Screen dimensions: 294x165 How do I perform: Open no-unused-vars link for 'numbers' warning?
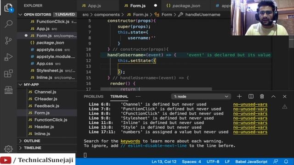click(x=250, y=132)
